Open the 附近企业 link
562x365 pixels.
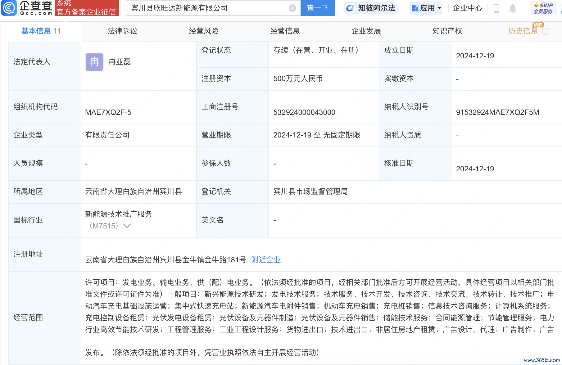pyautogui.click(x=266, y=260)
